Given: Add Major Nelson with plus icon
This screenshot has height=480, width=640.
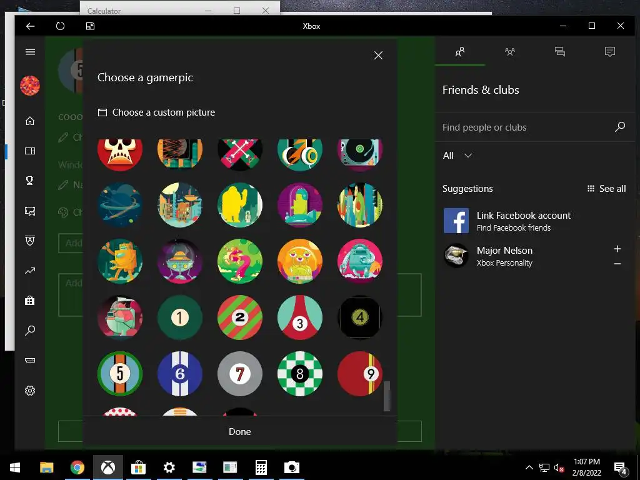Looking at the screenshot, I should pyautogui.click(x=617, y=249).
